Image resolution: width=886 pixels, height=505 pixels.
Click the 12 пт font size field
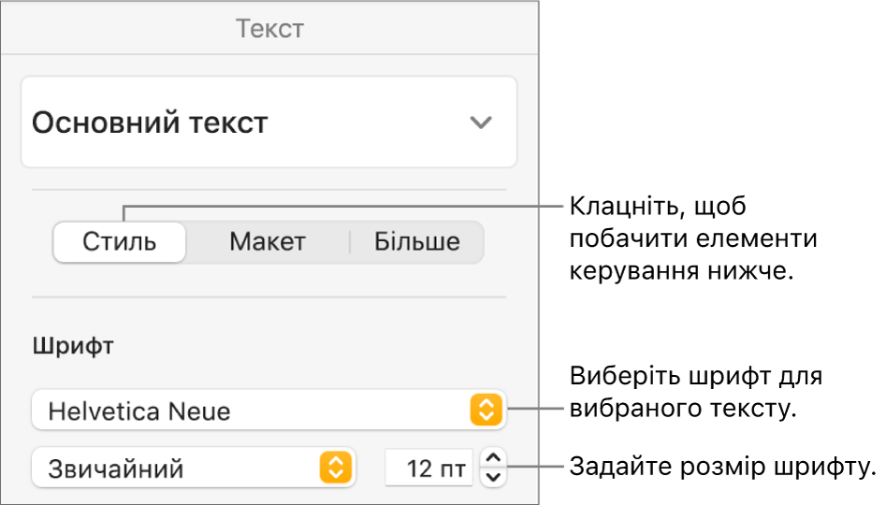coord(428,469)
